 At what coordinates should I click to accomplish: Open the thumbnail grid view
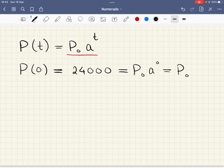pyautogui.click(x=14, y=9)
